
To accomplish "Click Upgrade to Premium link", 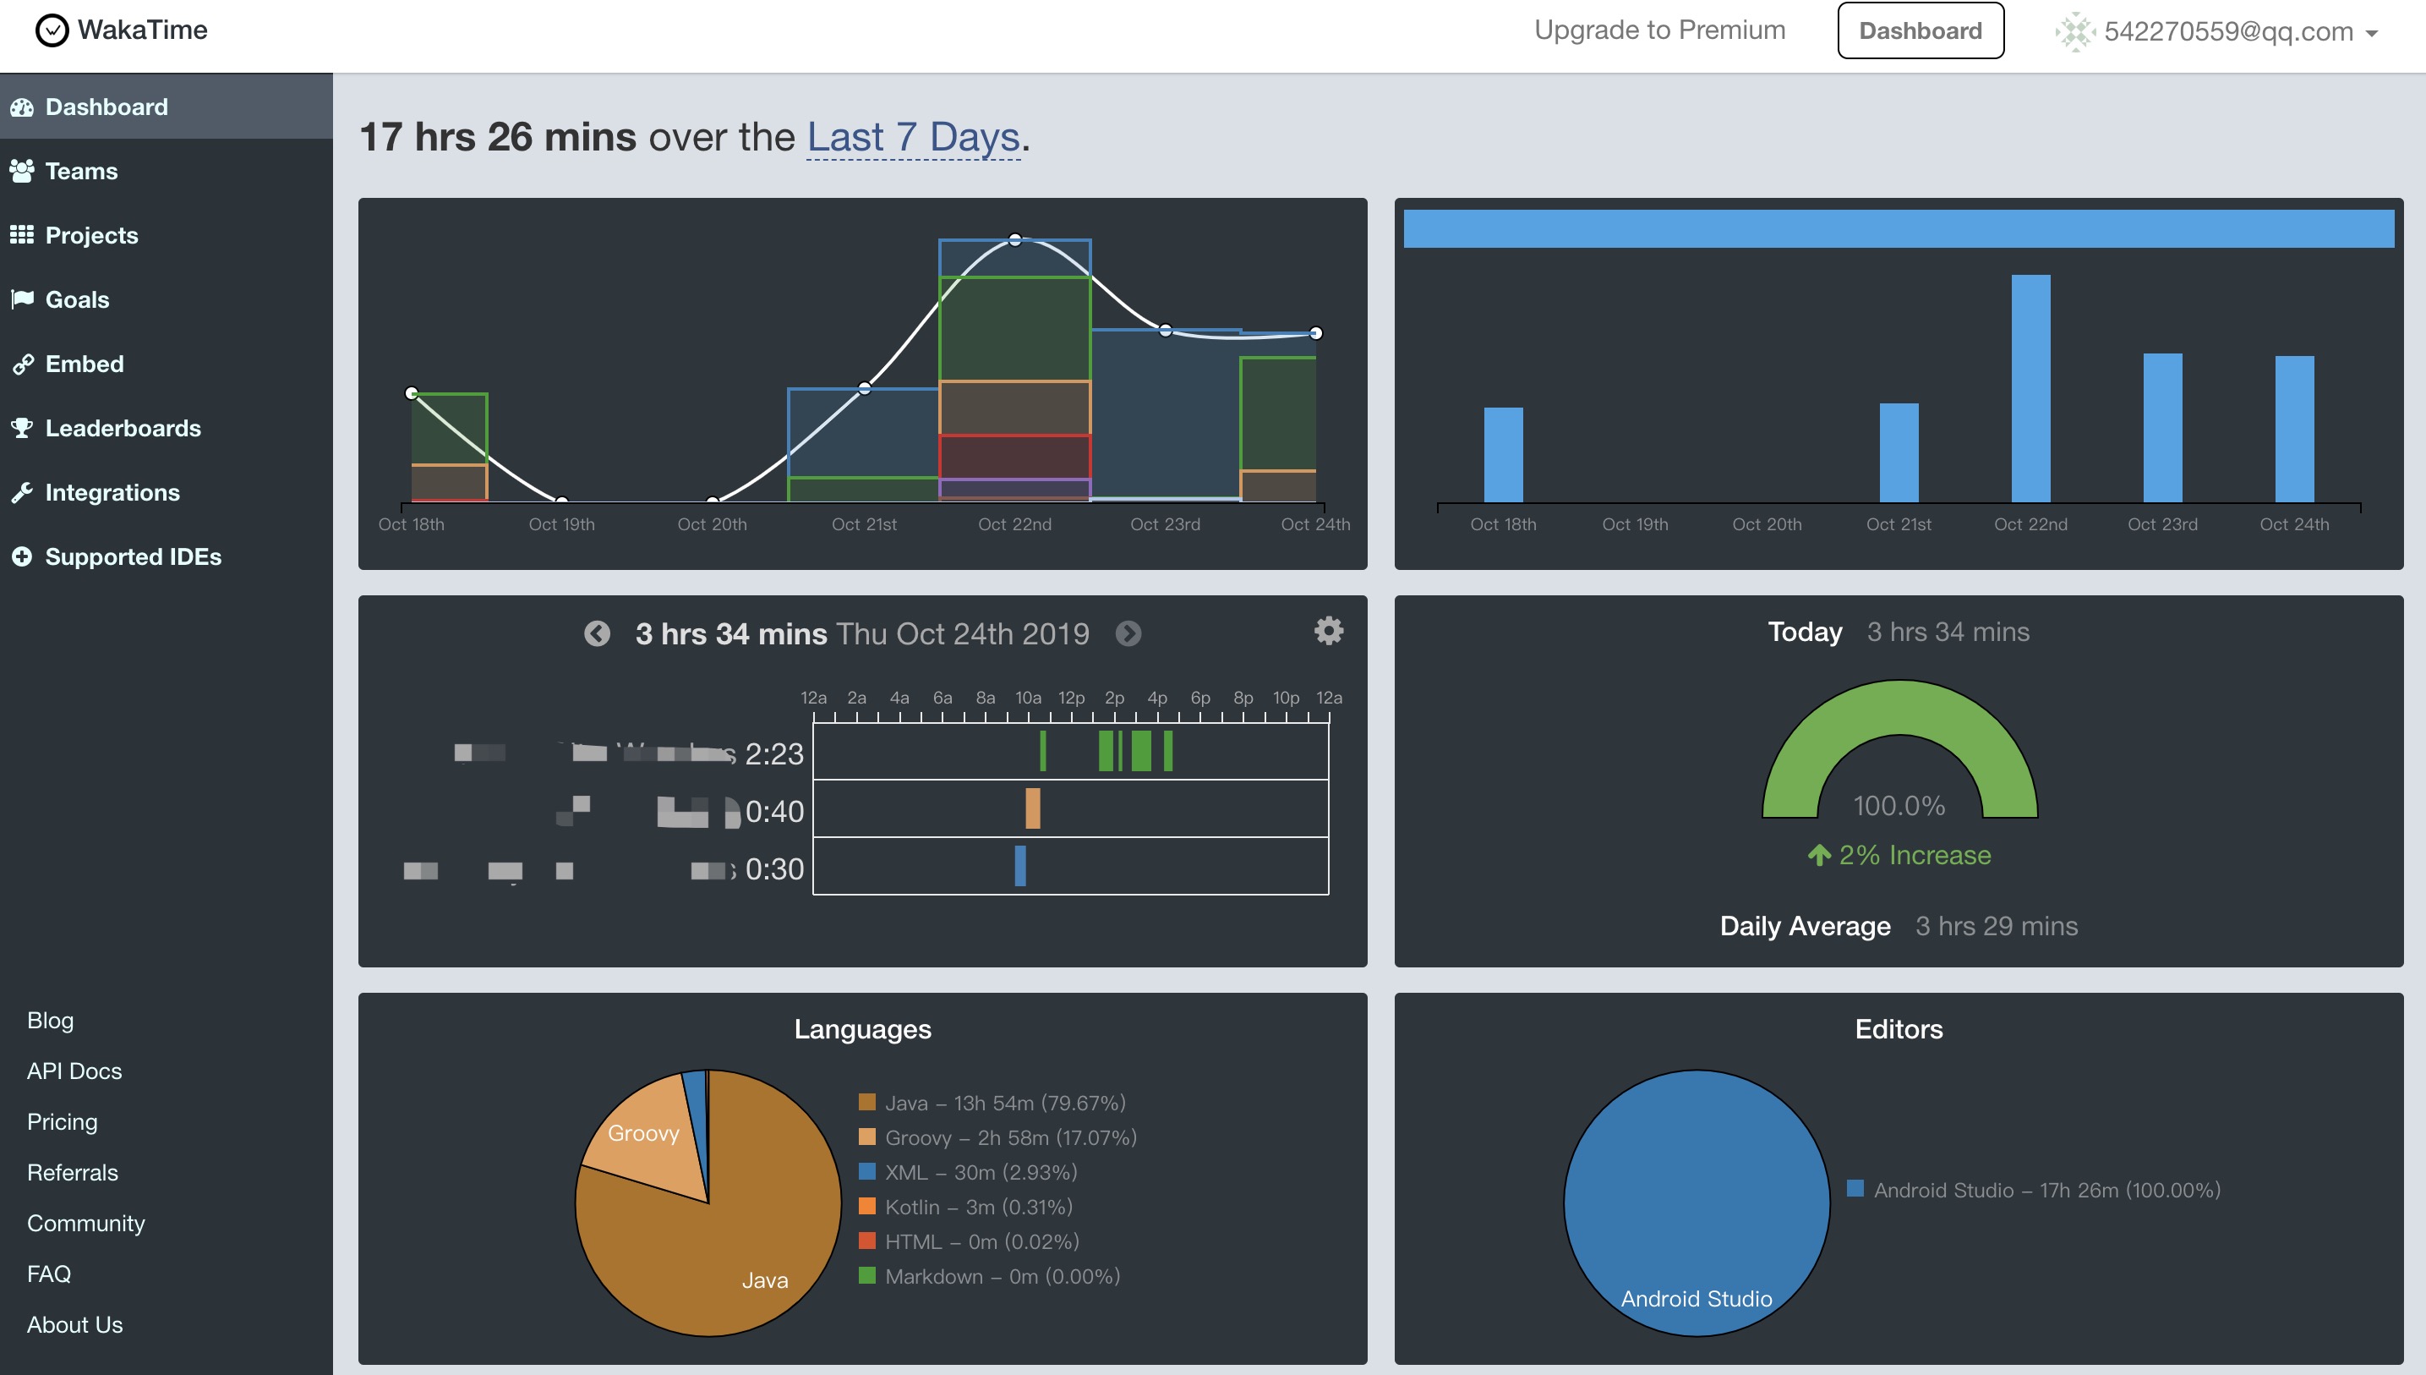I will click(1659, 30).
